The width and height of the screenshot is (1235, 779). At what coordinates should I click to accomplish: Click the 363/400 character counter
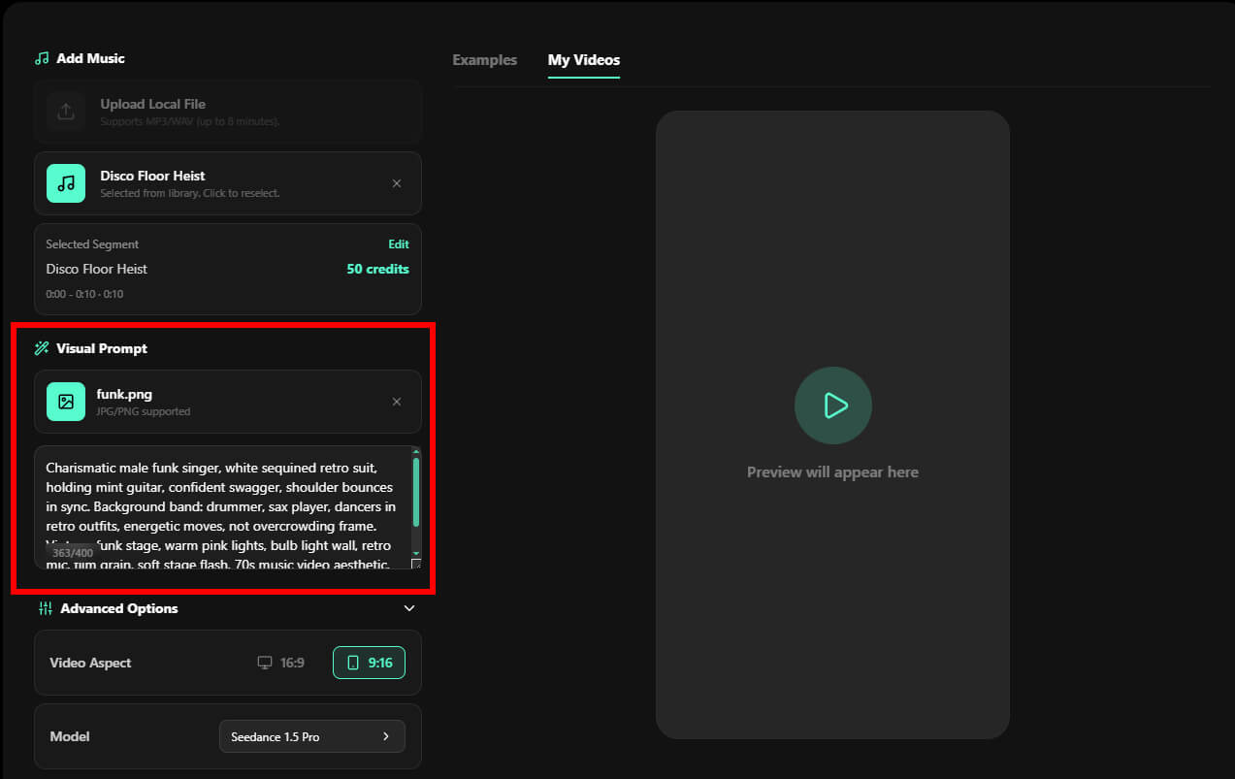pos(73,553)
